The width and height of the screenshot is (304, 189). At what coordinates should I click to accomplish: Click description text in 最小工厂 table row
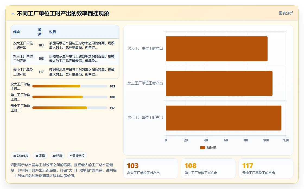[82, 72]
